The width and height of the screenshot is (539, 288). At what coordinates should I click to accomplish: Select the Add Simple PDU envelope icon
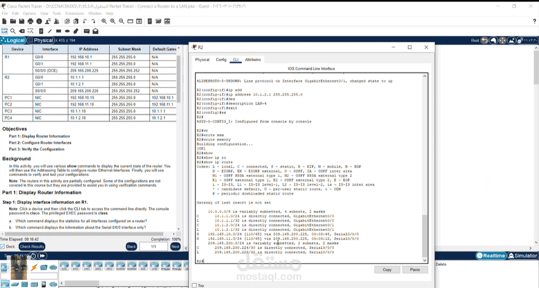tap(87, 31)
